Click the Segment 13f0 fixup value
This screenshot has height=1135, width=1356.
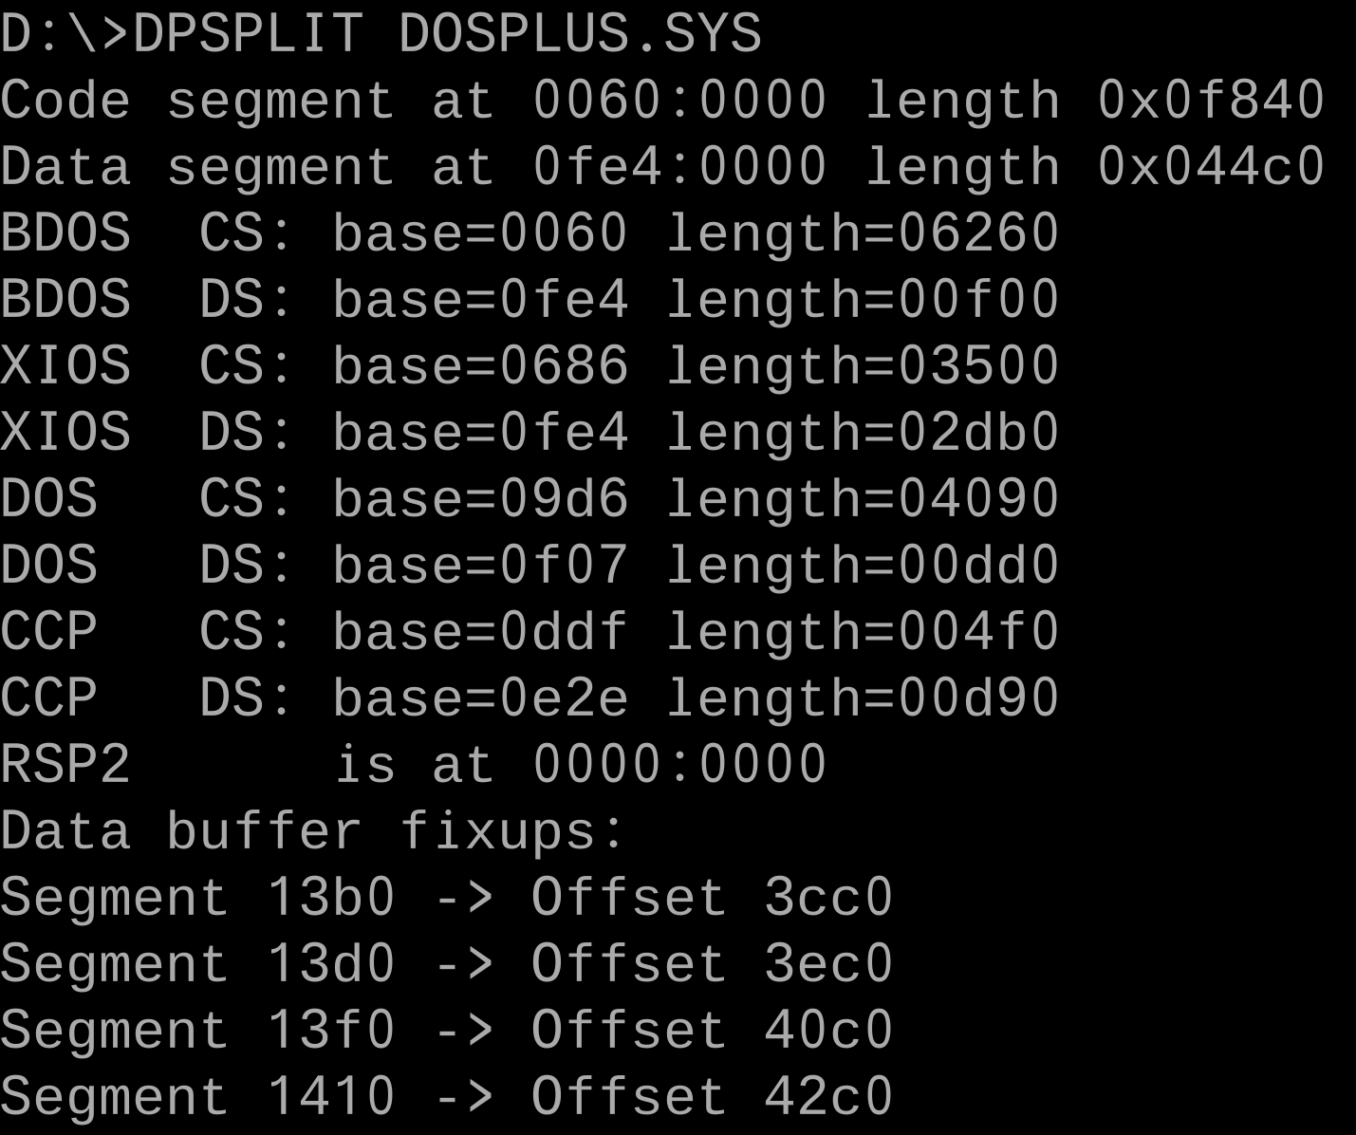330,1032
